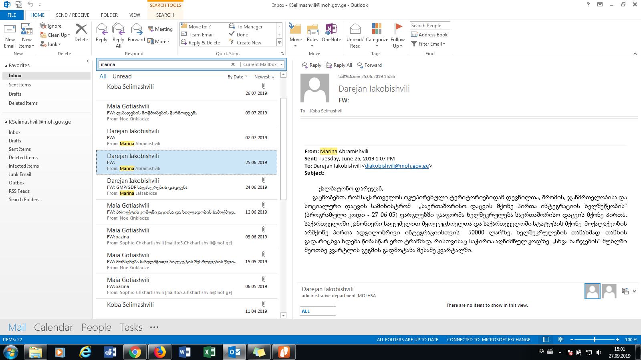Filter message list to Unread
Image resolution: width=641 pixels, height=360 pixels.
click(122, 76)
